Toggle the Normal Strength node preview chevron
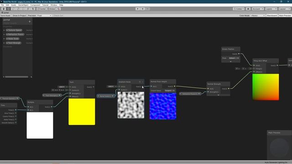This screenshot has width=292, height=164. coord(218,95)
